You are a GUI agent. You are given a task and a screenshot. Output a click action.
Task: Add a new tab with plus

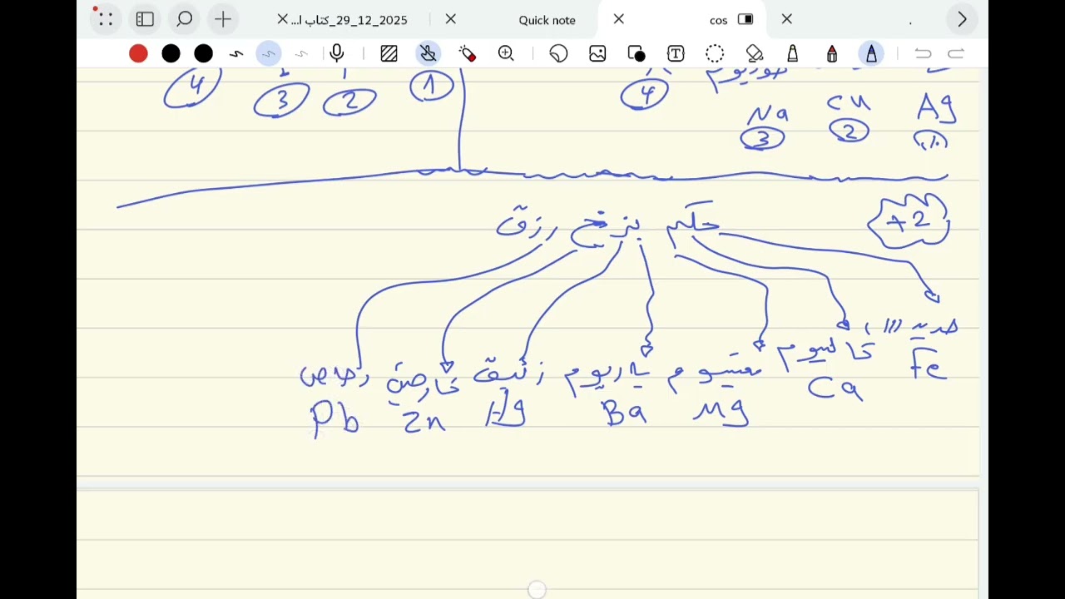(223, 19)
